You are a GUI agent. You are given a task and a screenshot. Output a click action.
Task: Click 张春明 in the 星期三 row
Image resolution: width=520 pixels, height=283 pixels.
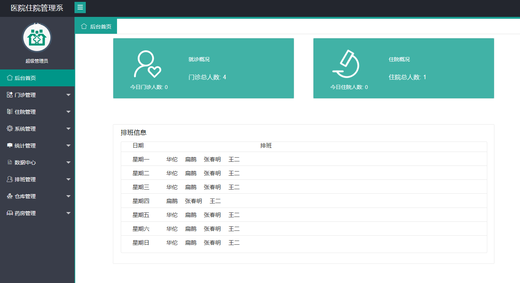pos(212,187)
